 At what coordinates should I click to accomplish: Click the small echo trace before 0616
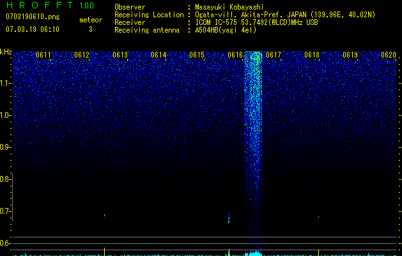click(x=229, y=217)
